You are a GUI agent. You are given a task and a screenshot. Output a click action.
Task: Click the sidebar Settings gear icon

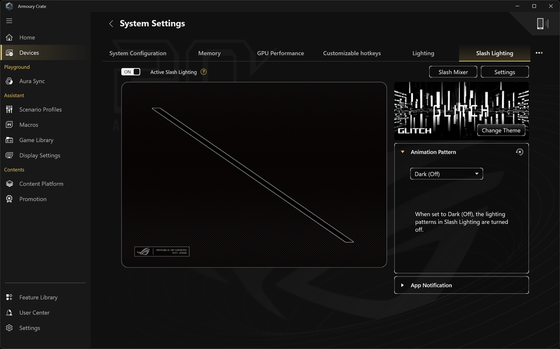[x=9, y=328]
